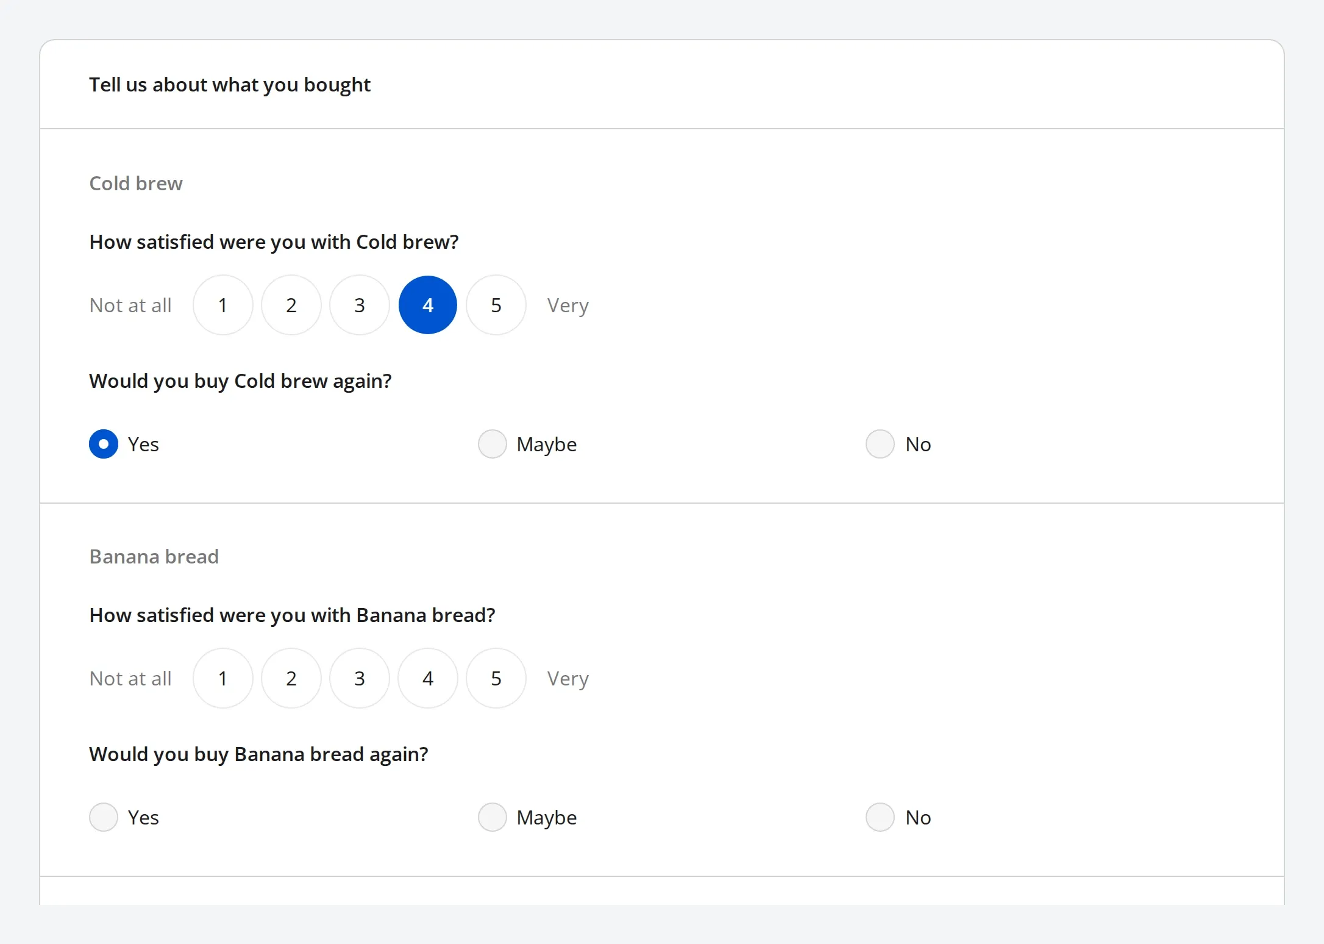Click the 'Cold brew' section label
Image resolution: width=1324 pixels, height=944 pixels.
point(136,184)
